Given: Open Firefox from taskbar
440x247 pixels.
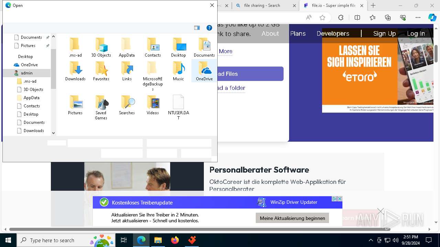Looking at the screenshot, I should (x=175, y=240).
